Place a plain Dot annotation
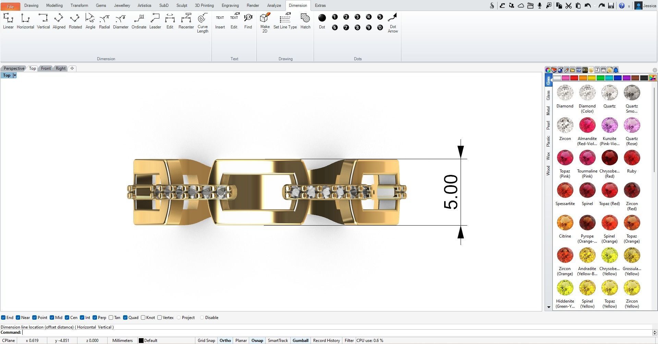 (x=322, y=21)
